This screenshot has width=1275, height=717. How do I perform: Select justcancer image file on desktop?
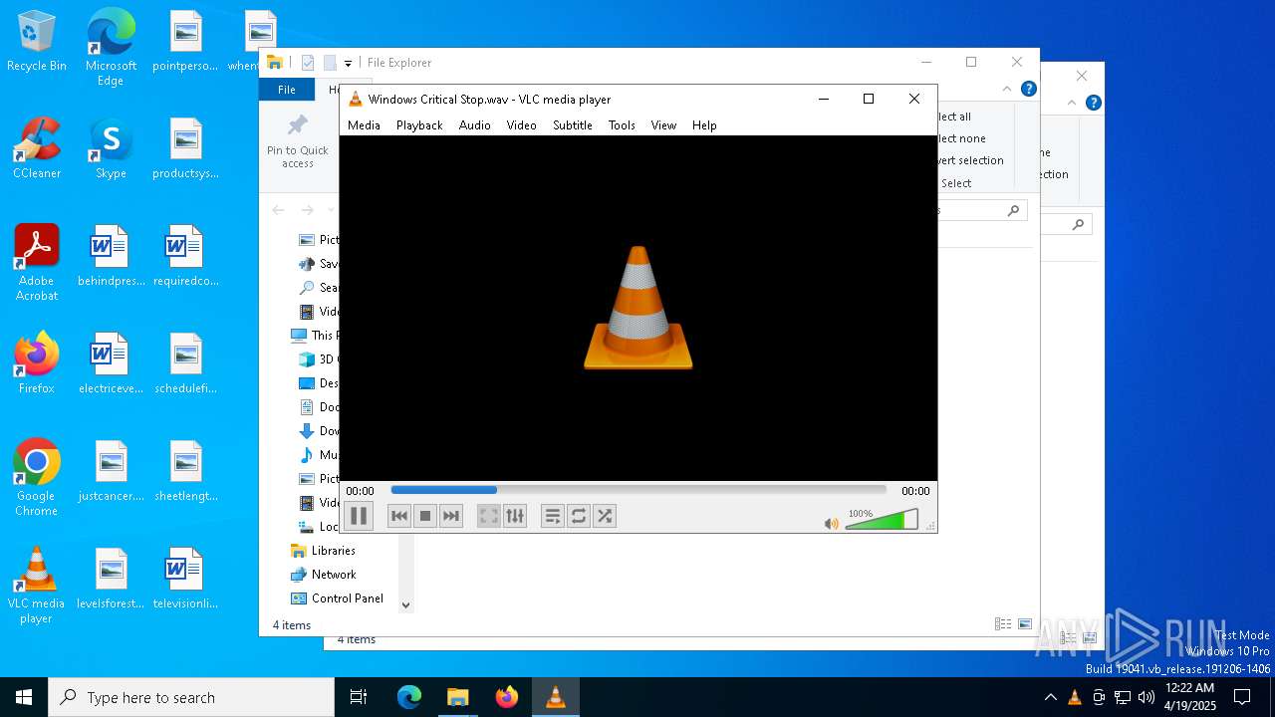pyautogui.click(x=111, y=471)
